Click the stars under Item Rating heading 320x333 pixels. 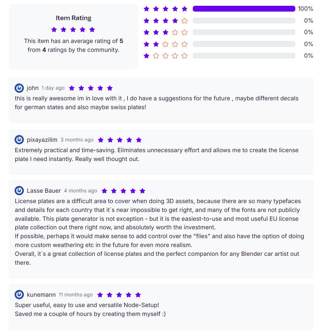pos(73,30)
